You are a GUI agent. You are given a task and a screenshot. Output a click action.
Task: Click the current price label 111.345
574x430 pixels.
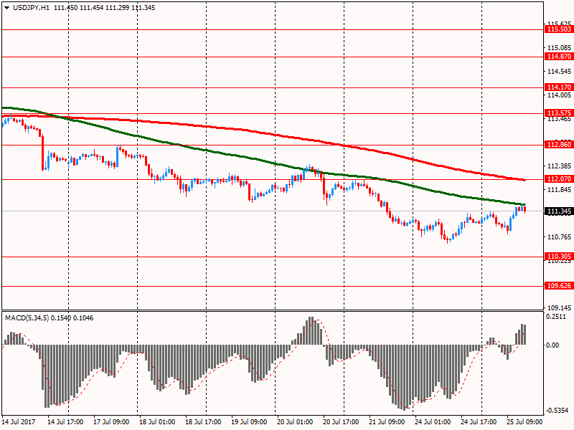559,211
